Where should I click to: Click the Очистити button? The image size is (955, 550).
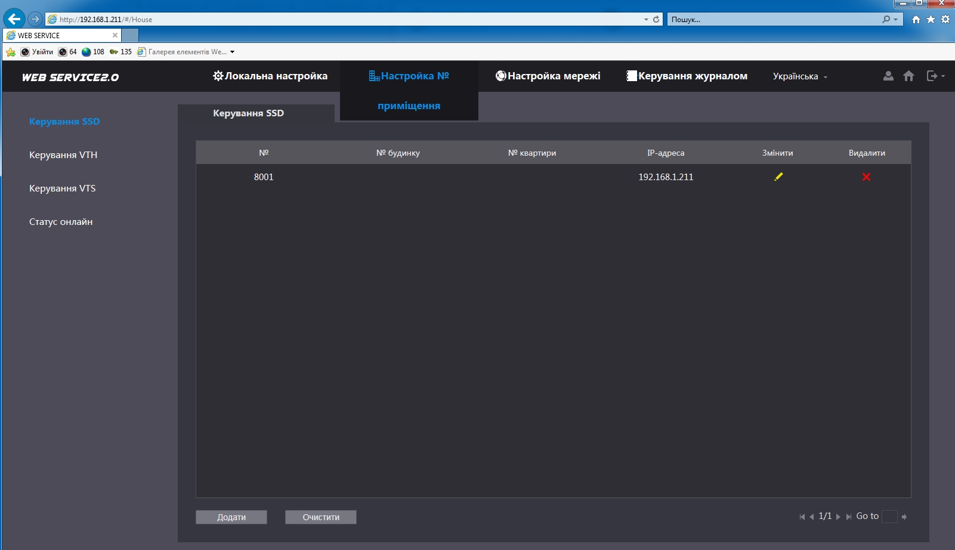click(321, 517)
